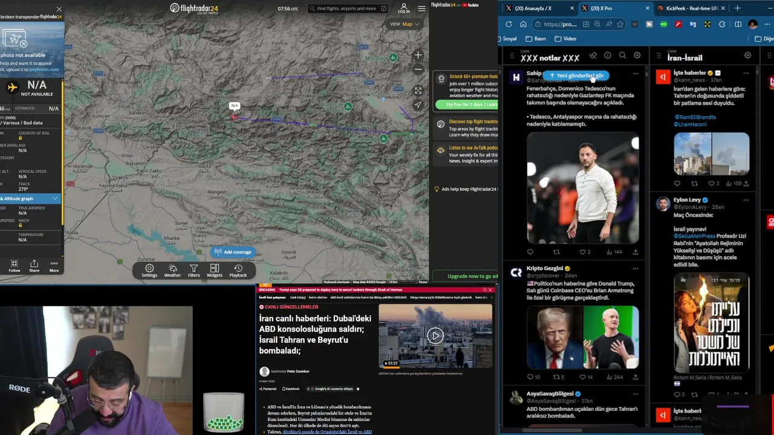Open a new browser tab
Image resolution: width=774 pixels, height=435 pixels.
click(x=737, y=8)
